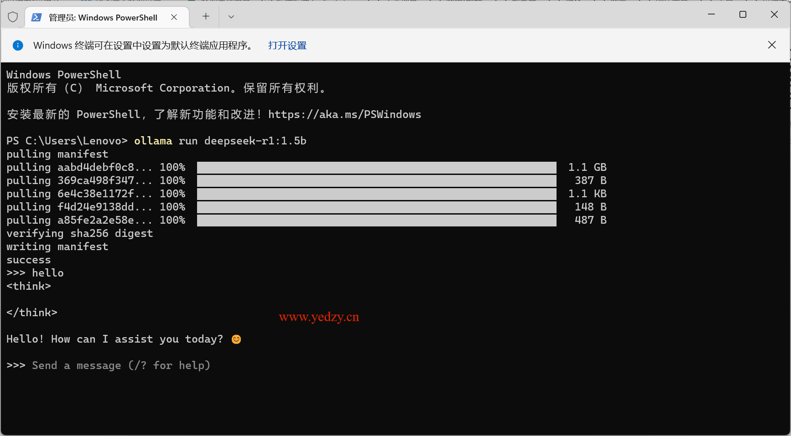The width and height of the screenshot is (791, 436).
Task: Click the 'ollama' command word
Action: pos(153,141)
